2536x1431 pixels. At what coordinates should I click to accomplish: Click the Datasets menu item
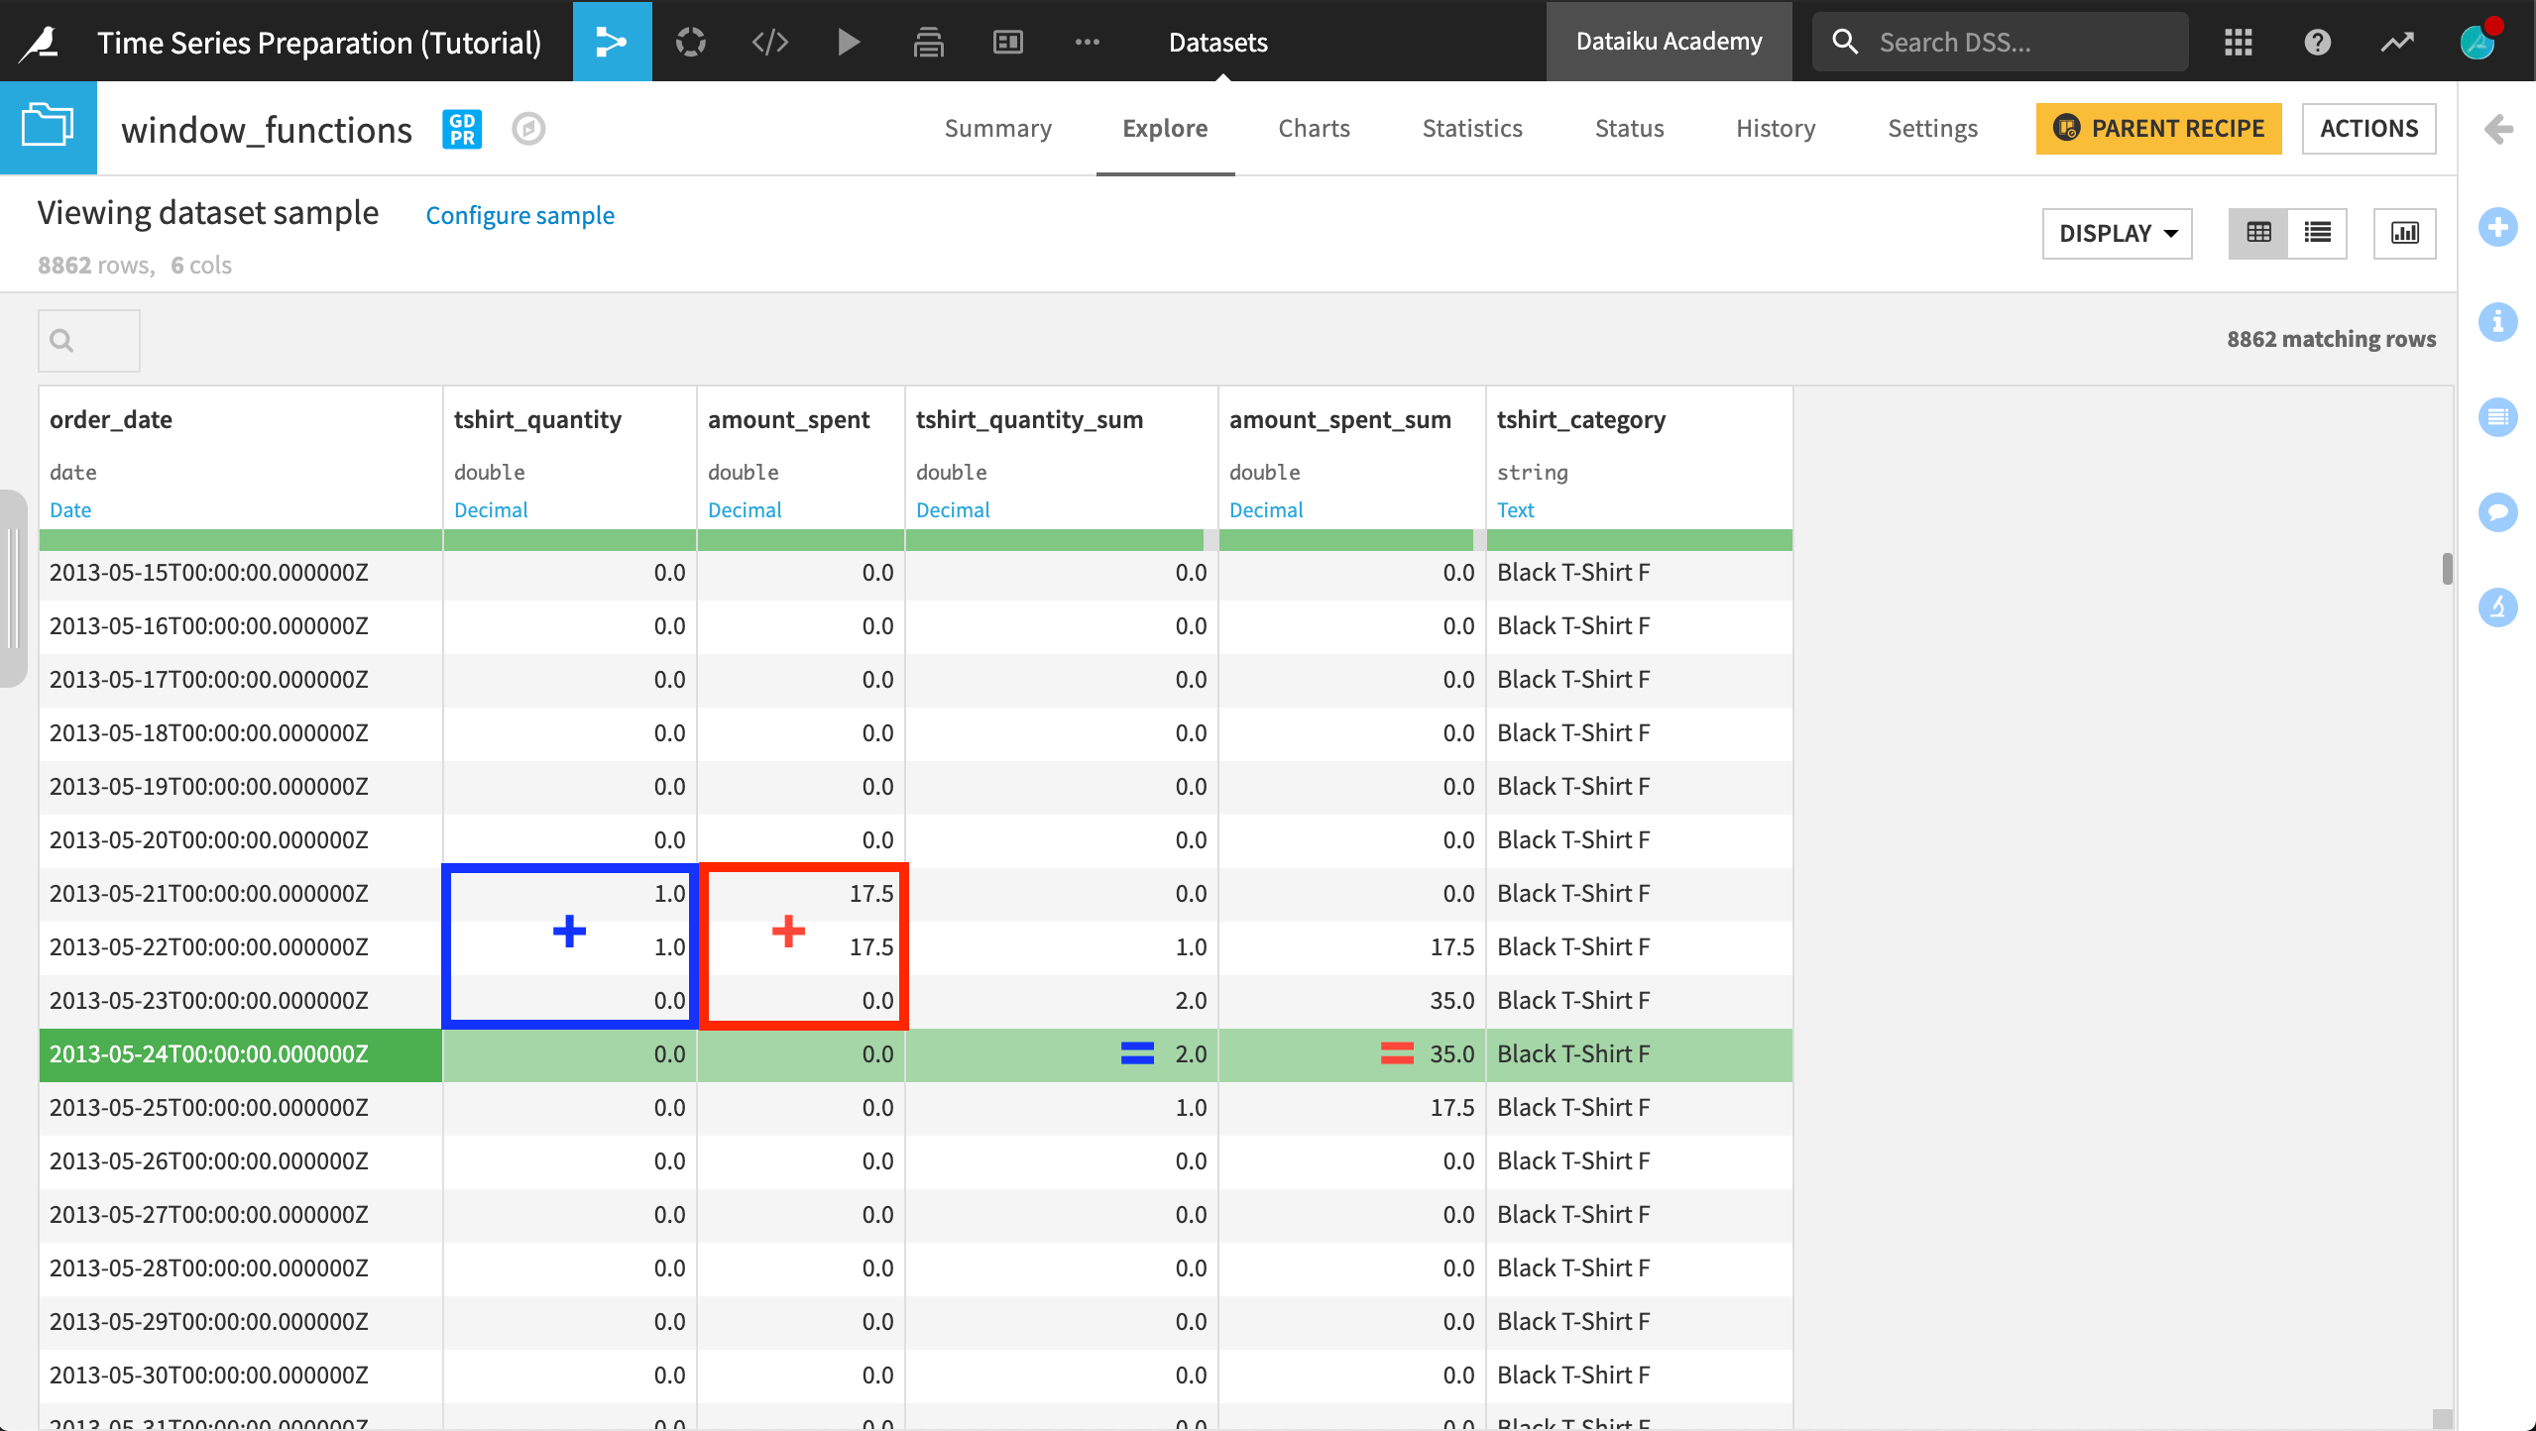click(1217, 42)
